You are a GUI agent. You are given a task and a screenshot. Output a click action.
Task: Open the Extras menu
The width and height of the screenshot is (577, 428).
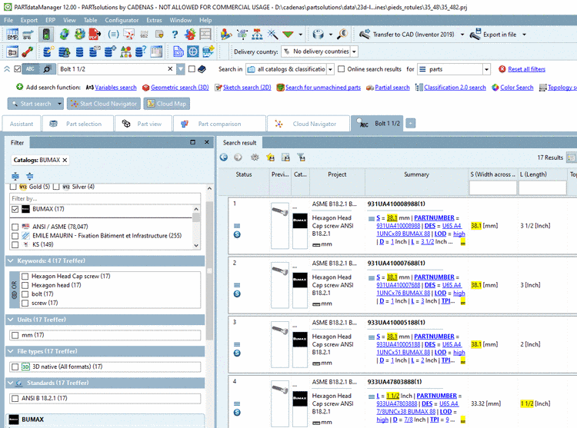click(x=154, y=20)
